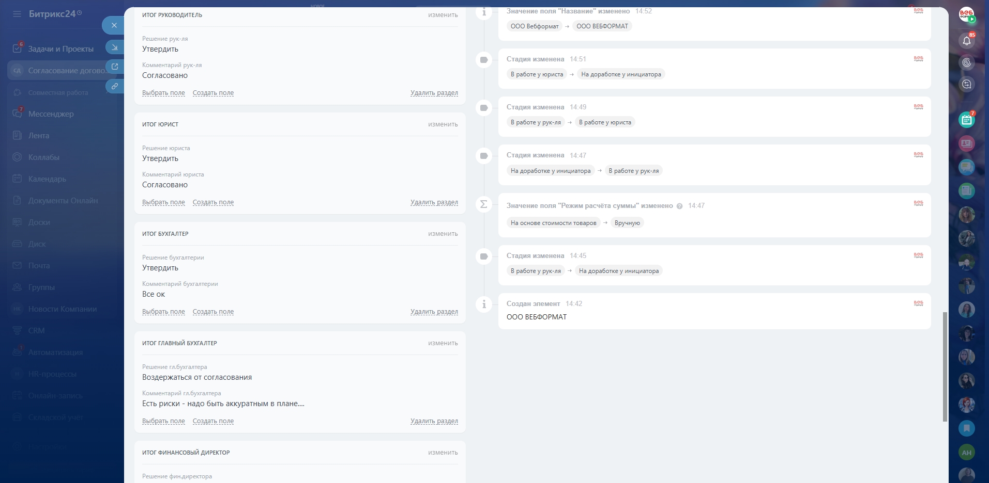Viewport: 989px width, 483px height.
Task: Click the help icon beside "Режим расчёта суммы"
Action: pyautogui.click(x=679, y=206)
